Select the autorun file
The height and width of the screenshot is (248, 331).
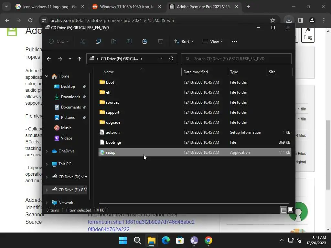tap(195, 132)
